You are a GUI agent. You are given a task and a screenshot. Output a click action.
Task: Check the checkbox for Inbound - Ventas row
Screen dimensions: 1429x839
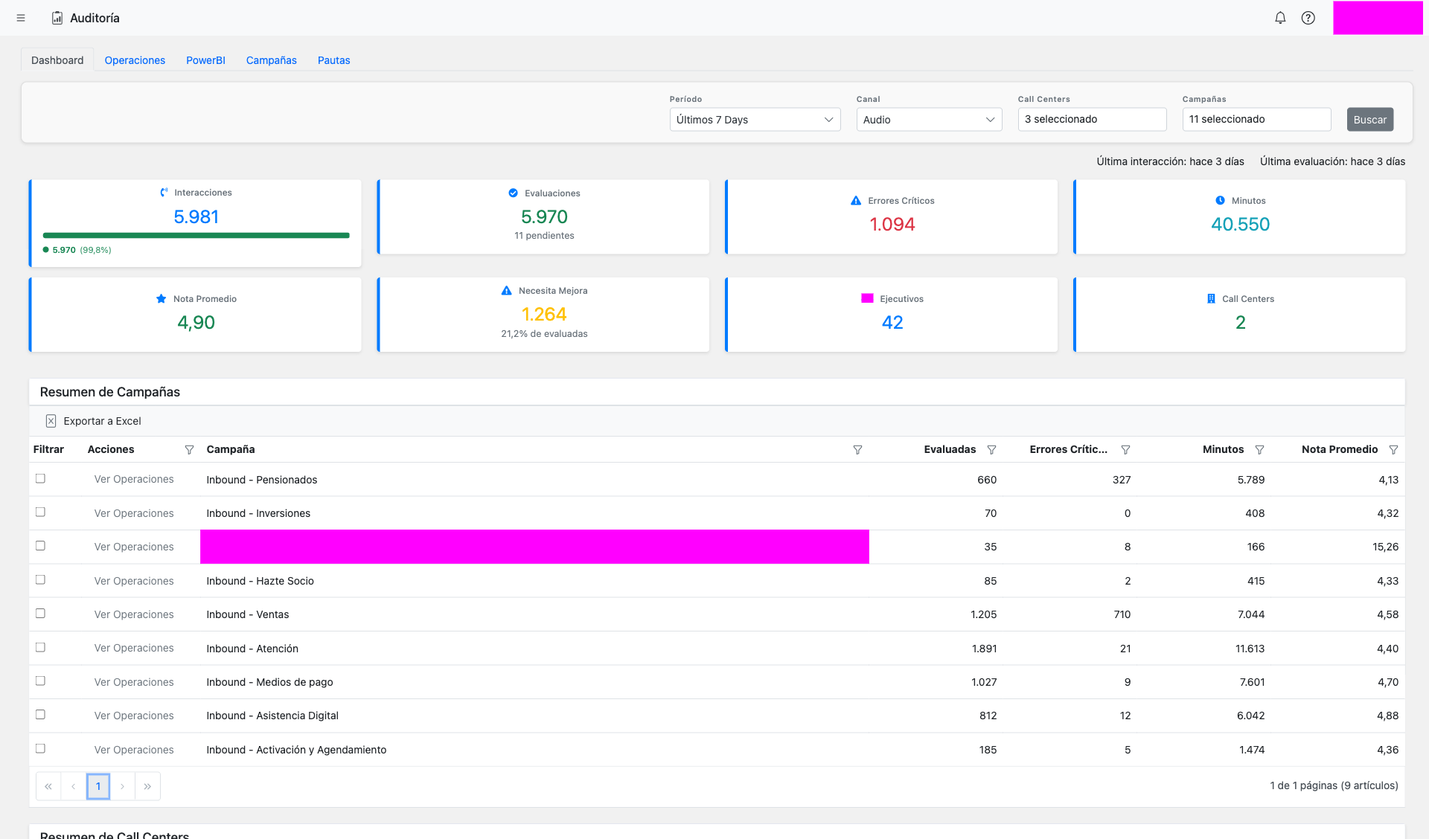(x=40, y=614)
